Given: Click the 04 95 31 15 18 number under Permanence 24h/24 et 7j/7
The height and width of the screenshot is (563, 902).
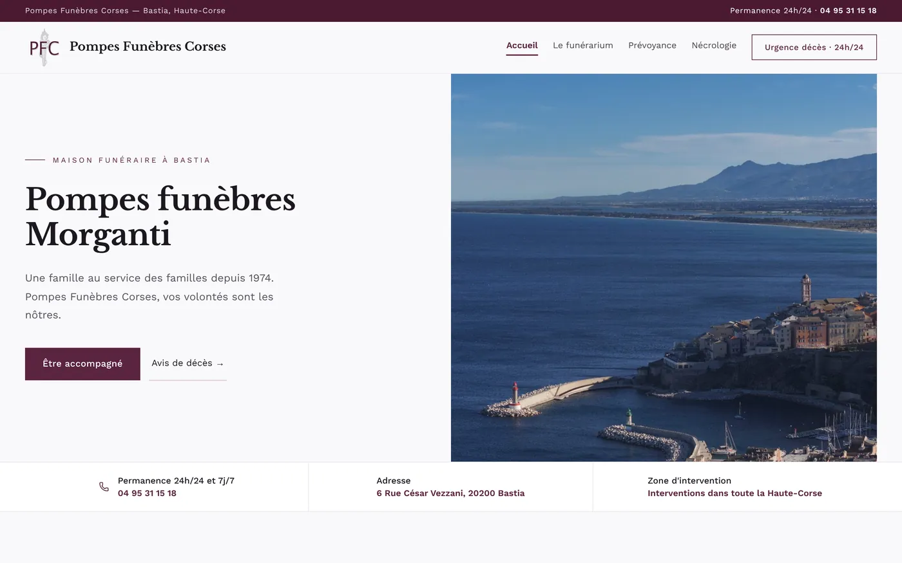Looking at the screenshot, I should 147,494.
